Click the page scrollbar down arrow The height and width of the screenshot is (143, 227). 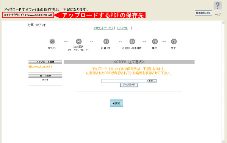(223, 141)
